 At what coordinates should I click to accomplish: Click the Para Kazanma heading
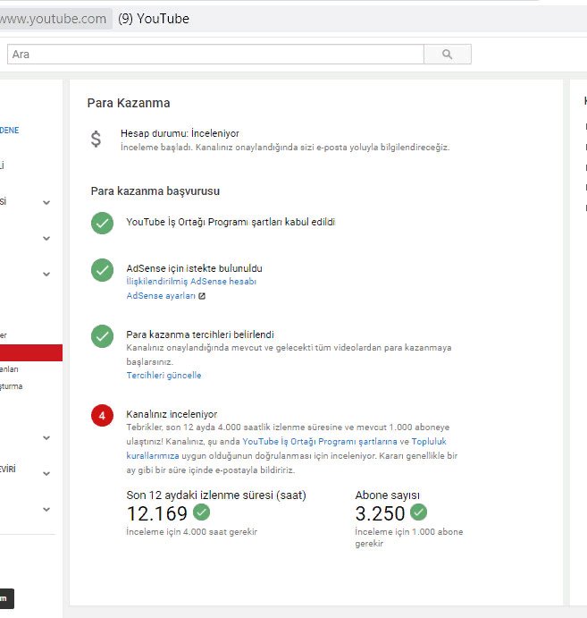coord(129,103)
